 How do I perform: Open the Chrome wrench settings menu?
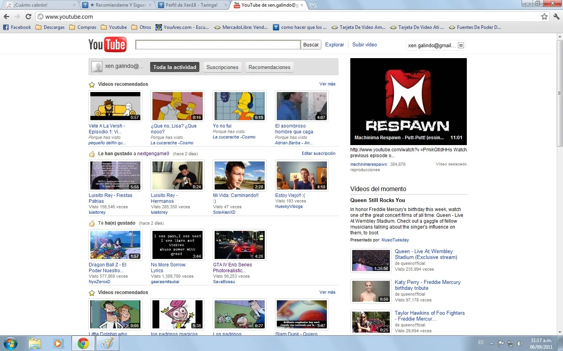pyautogui.click(x=557, y=16)
